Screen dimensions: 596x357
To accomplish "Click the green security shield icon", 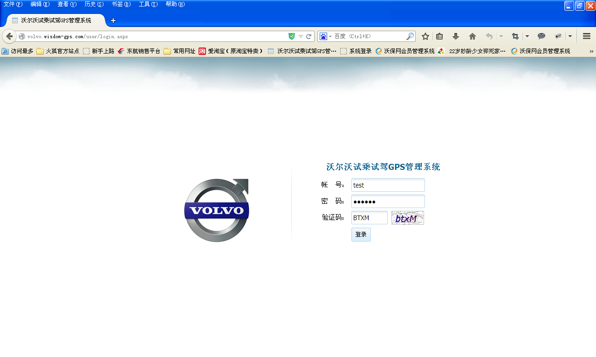I will [x=292, y=36].
